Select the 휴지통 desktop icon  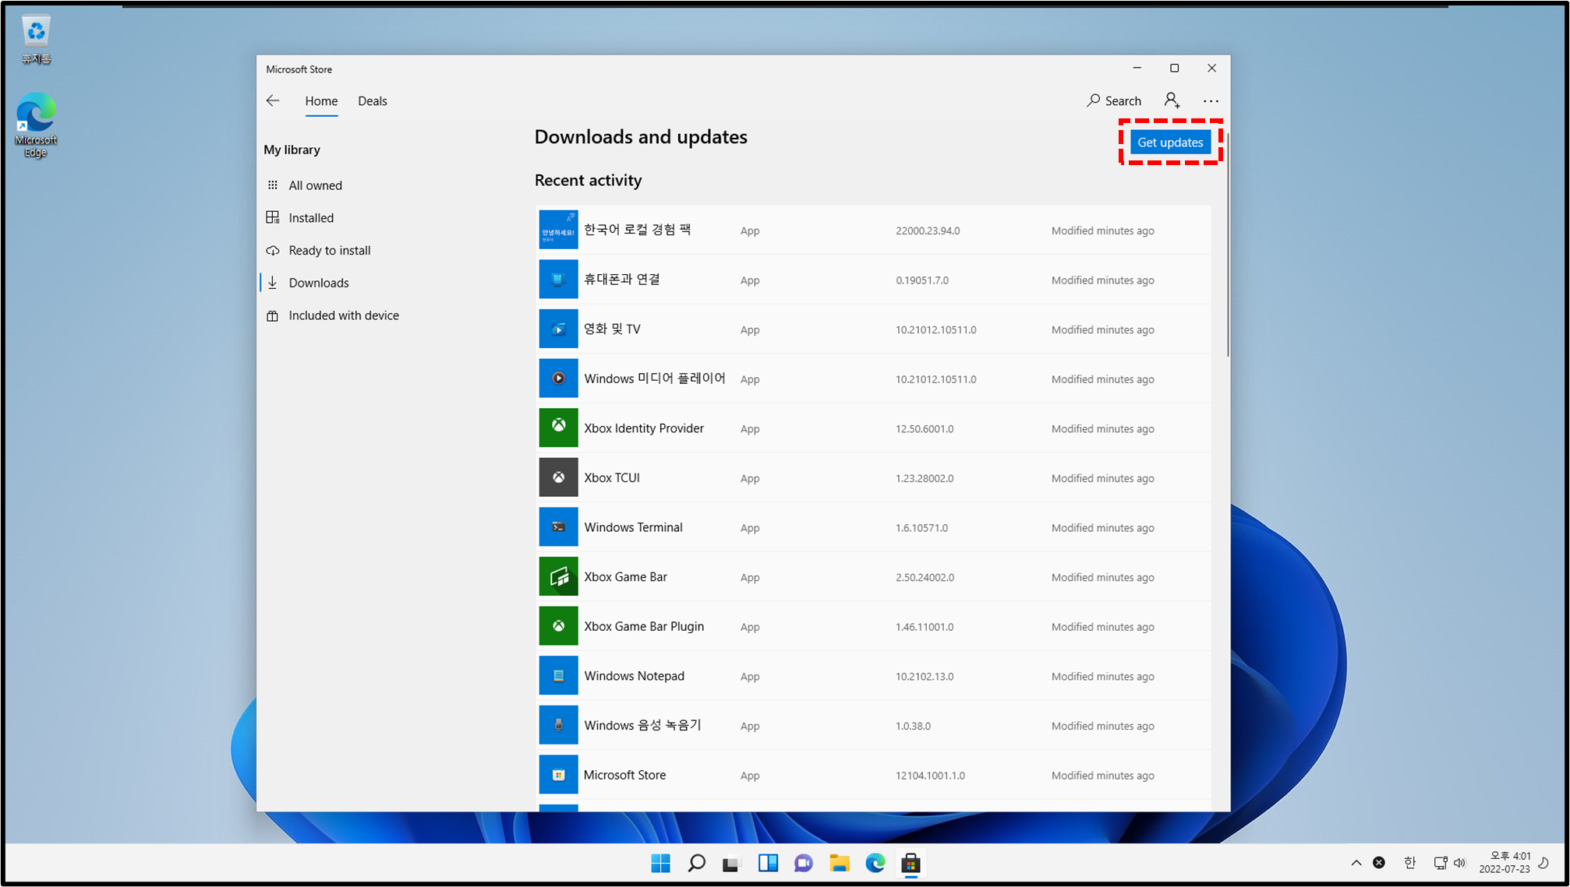[x=36, y=40]
